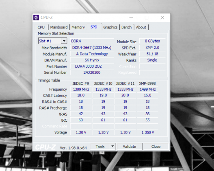The width and height of the screenshot is (214, 171).
Task: Click the Tools button
Action: tap(100, 147)
